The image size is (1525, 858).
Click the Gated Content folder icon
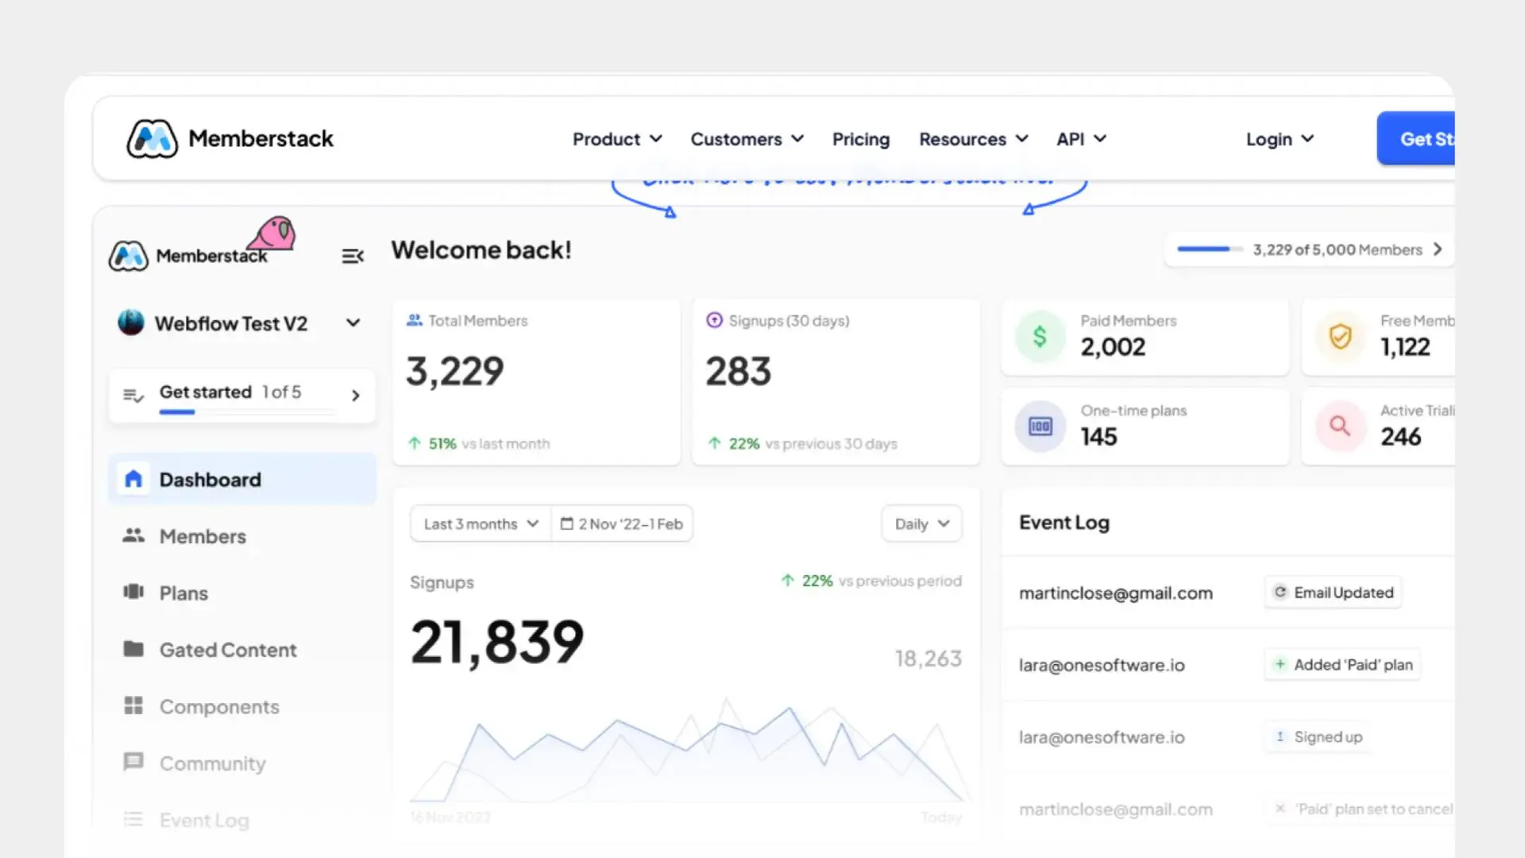(133, 649)
